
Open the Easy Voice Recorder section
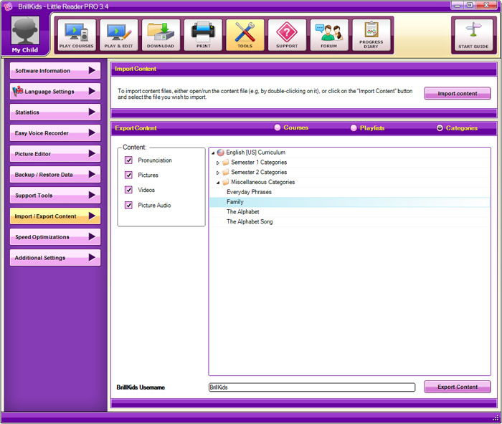(55, 132)
